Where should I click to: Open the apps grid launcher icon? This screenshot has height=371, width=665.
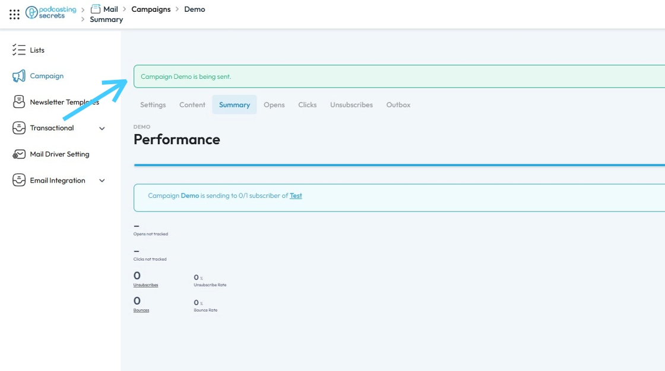[14, 14]
